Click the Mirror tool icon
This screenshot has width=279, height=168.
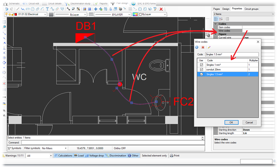(x=111, y=9)
